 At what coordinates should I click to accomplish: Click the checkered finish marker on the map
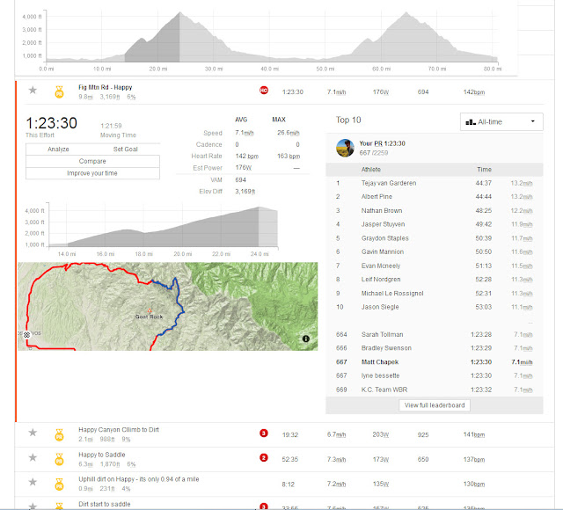click(26, 335)
